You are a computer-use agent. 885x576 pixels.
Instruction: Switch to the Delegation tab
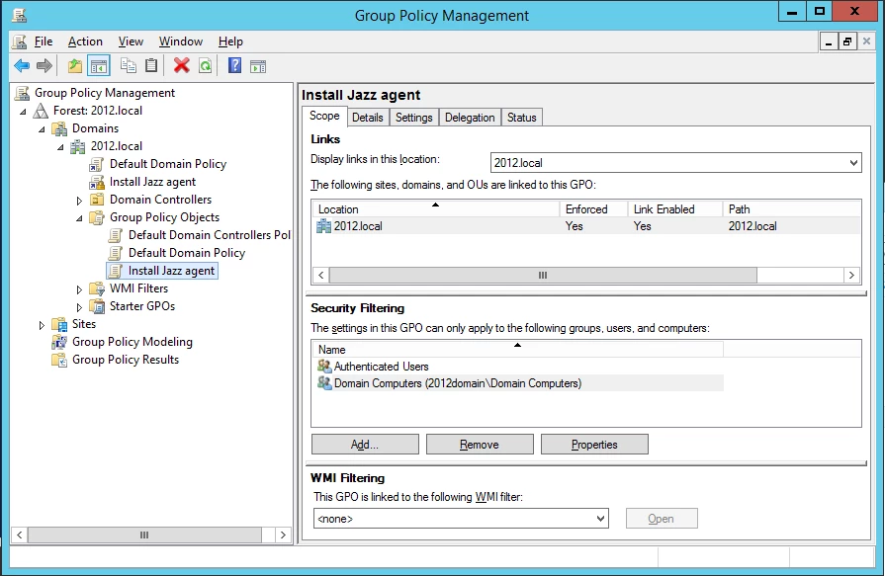click(470, 118)
